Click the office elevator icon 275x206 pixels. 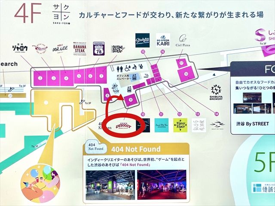(134, 77)
